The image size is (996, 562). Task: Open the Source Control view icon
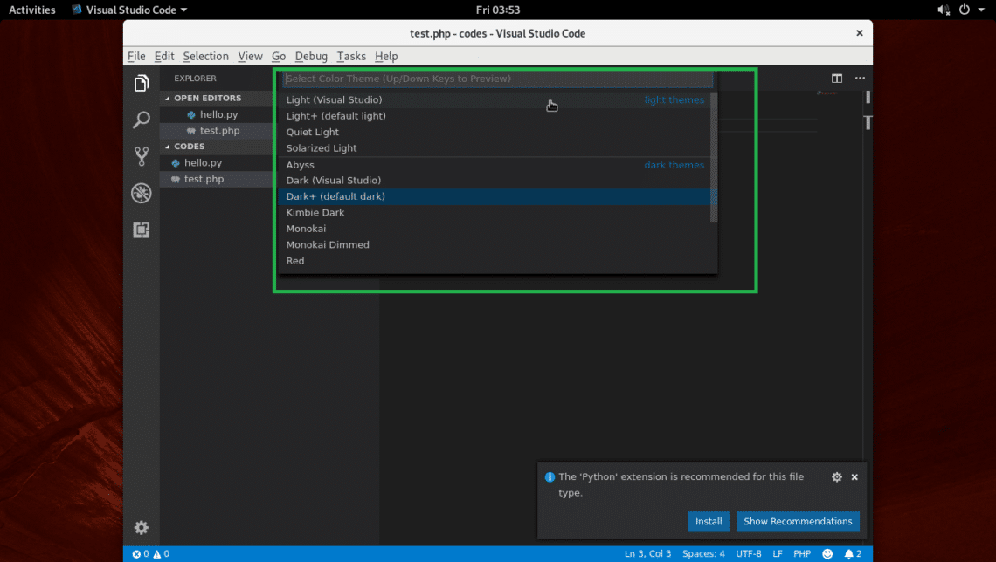[x=141, y=156]
